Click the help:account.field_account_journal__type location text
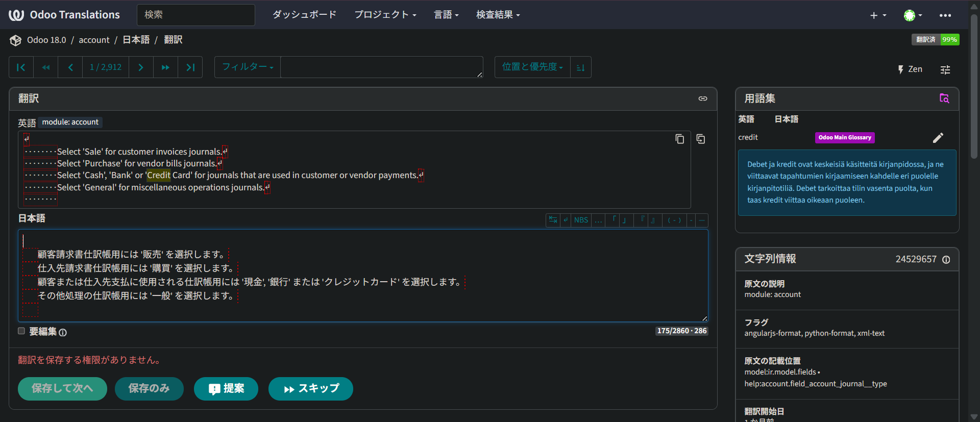 [816, 384]
